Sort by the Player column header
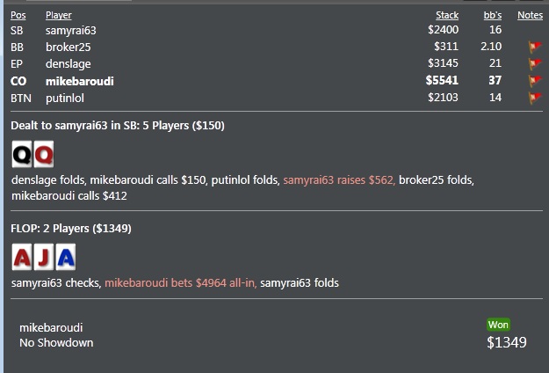The width and height of the screenshot is (549, 373). (59, 16)
